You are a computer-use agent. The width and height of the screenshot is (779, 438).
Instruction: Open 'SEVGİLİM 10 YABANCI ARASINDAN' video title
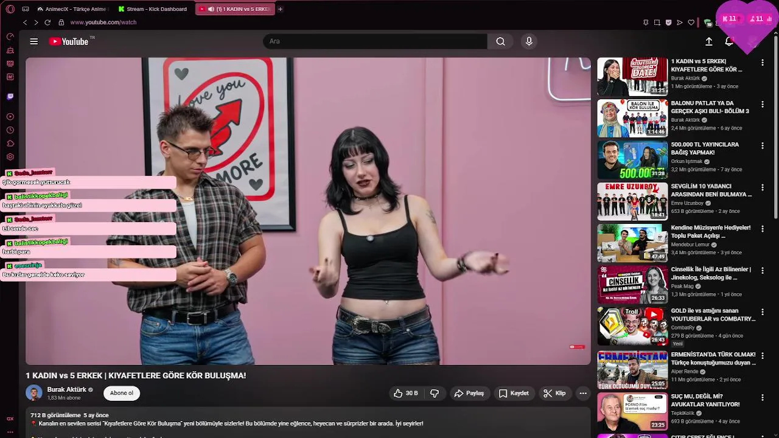[711, 190]
